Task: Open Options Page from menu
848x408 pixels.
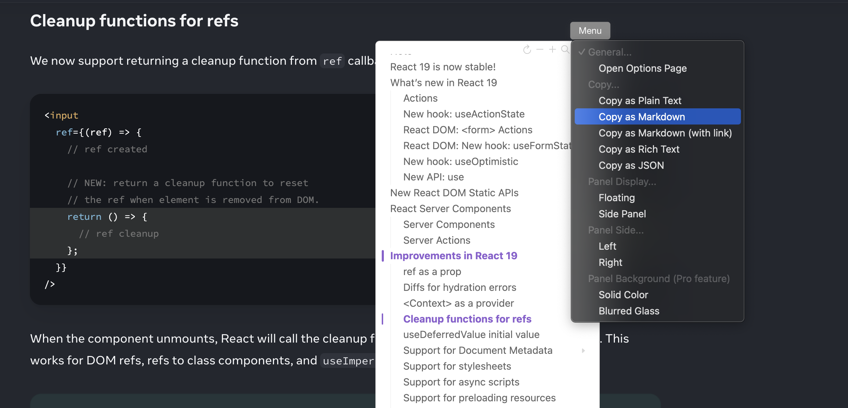Action: (x=642, y=68)
